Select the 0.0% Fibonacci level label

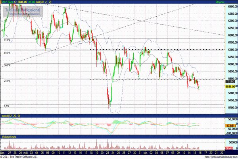(6, 106)
